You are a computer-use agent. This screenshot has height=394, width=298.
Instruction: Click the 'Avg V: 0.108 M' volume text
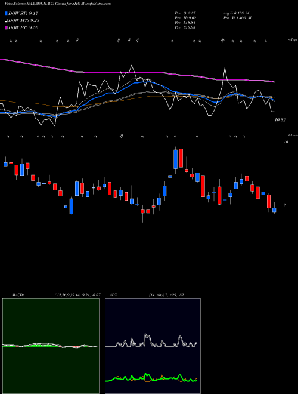(236, 13)
